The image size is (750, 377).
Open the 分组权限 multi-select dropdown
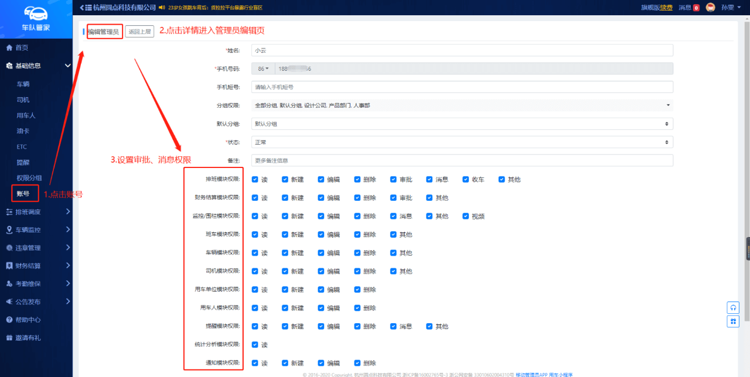[x=462, y=105]
